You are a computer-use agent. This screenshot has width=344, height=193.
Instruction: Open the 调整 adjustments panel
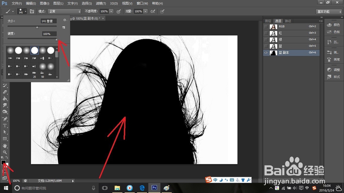tap(333, 70)
